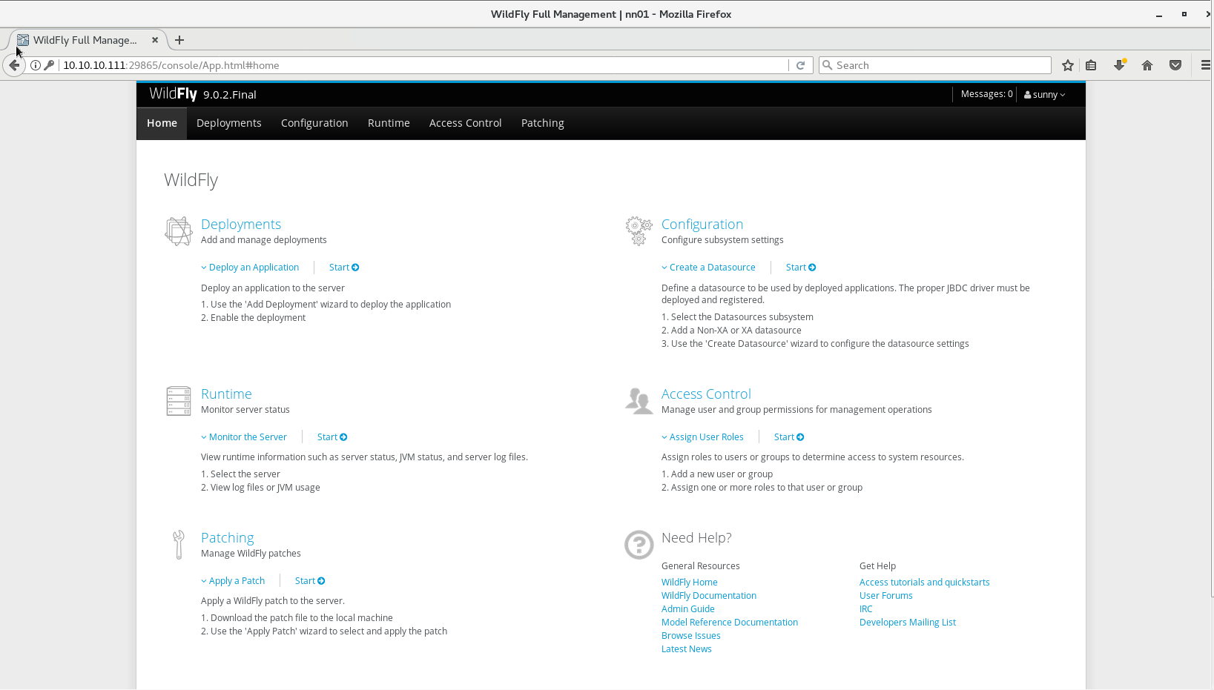Collapse the Monitor the Server section

pyautogui.click(x=244, y=437)
